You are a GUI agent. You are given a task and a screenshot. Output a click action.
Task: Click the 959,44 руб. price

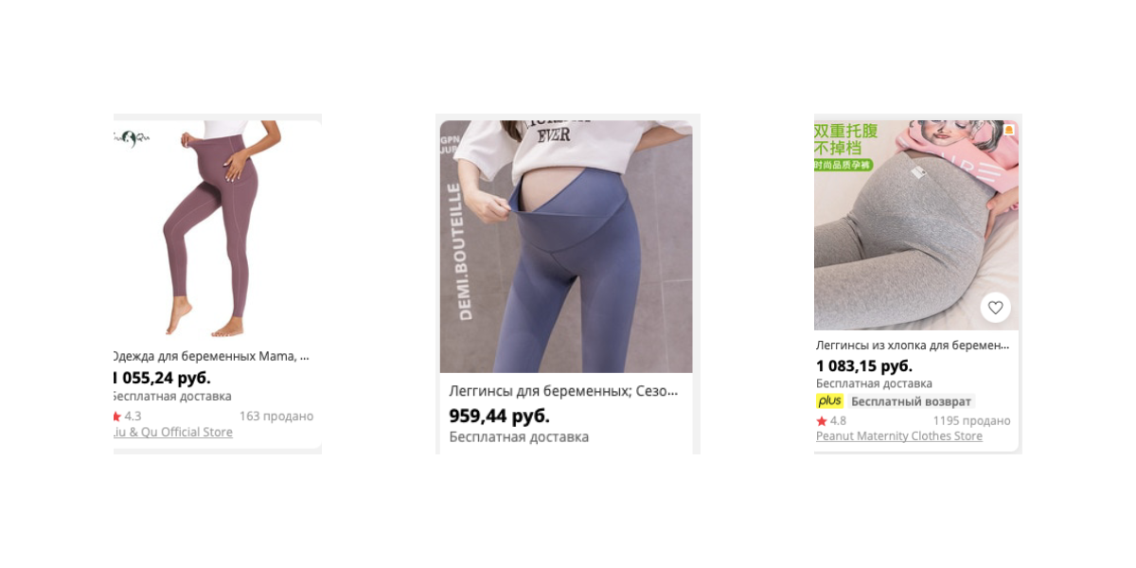coord(499,416)
